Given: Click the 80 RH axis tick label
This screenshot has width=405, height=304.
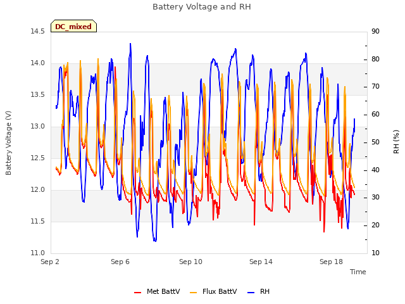Looking at the screenshot, I should point(375,59).
